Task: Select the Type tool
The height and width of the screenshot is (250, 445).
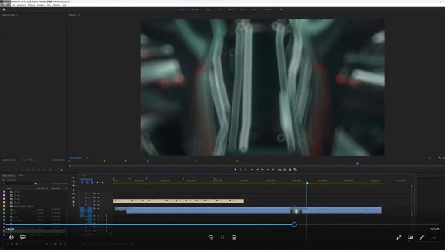Action: pos(73,206)
